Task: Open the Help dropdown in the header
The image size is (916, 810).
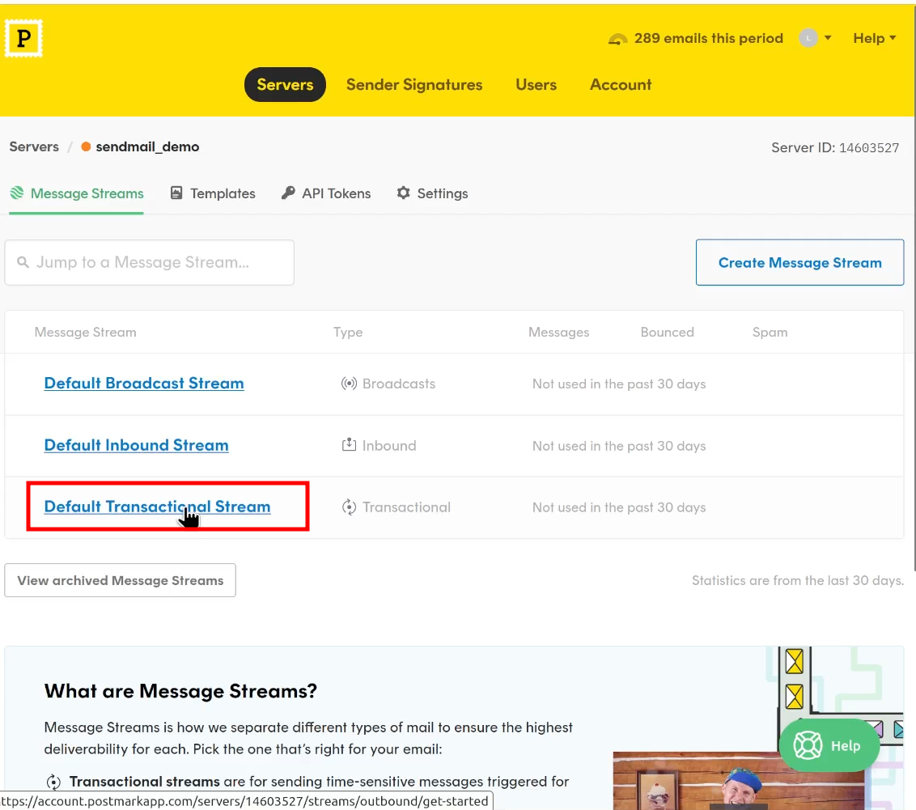Action: pos(874,39)
